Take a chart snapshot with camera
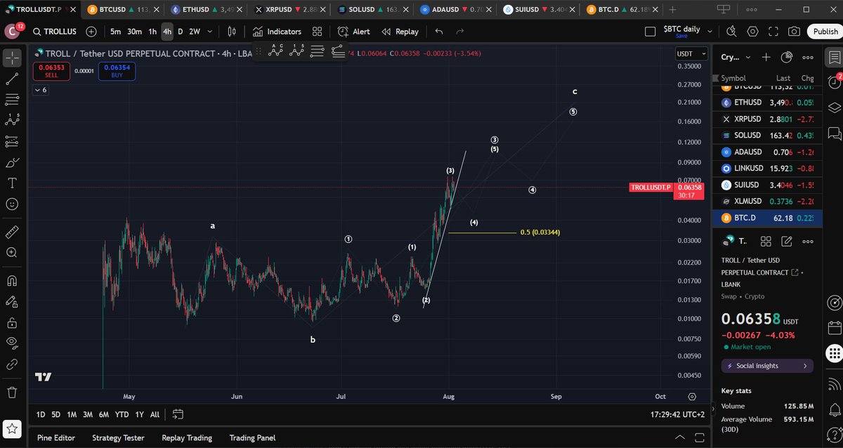The width and height of the screenshot is (843, 448). (x=794, y=32)
